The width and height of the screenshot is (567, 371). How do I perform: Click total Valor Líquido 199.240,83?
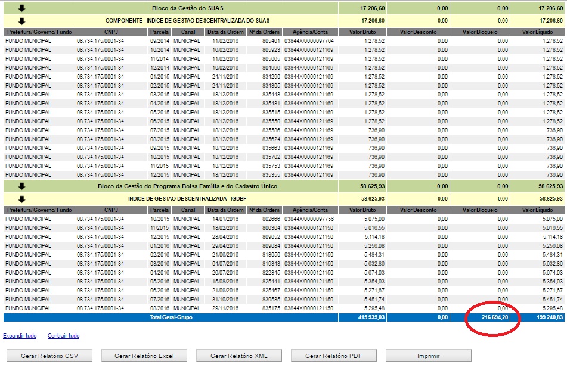click(549, 317)
